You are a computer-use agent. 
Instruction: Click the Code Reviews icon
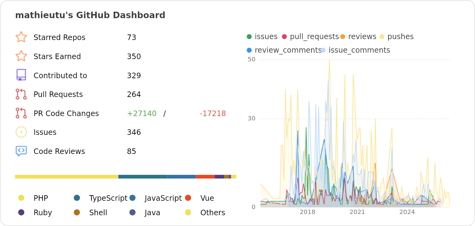point(21,151)
